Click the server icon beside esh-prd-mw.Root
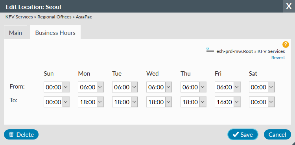This screenshot has width=295, height=145. coord(210,50)
